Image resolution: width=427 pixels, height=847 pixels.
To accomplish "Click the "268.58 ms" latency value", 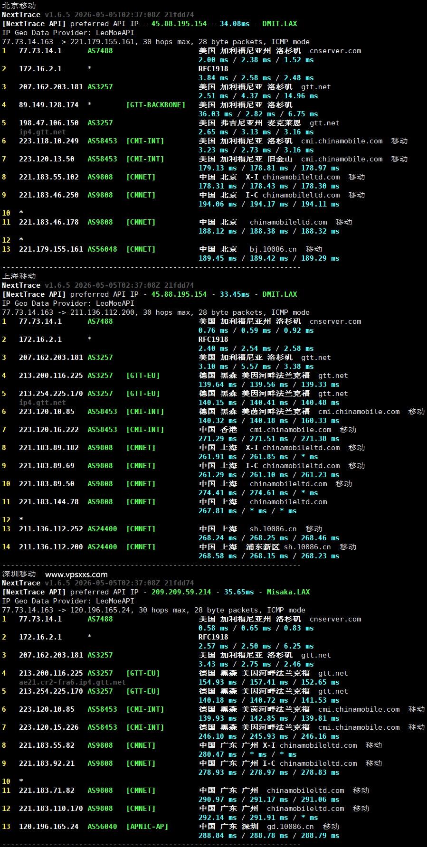I will [218, 555].
